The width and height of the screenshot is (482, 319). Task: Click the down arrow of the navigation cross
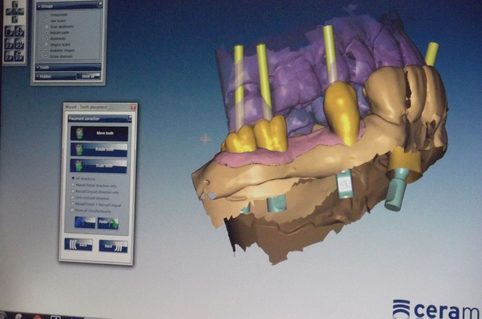pyautogui.click(x=14, y=19)
